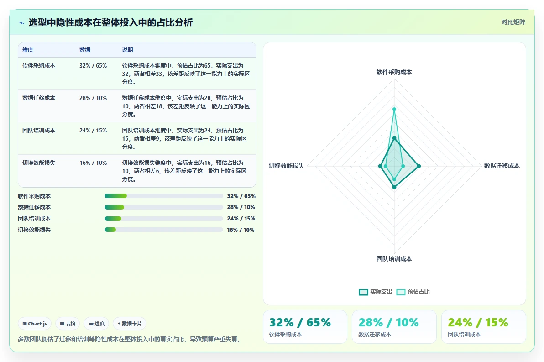Click the top 预估占比 radar point at 65
The height and width of the screenshot is (362, 544).
(x=394, y=109)
